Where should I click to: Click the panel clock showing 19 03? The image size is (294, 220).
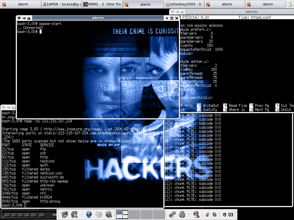228,215
